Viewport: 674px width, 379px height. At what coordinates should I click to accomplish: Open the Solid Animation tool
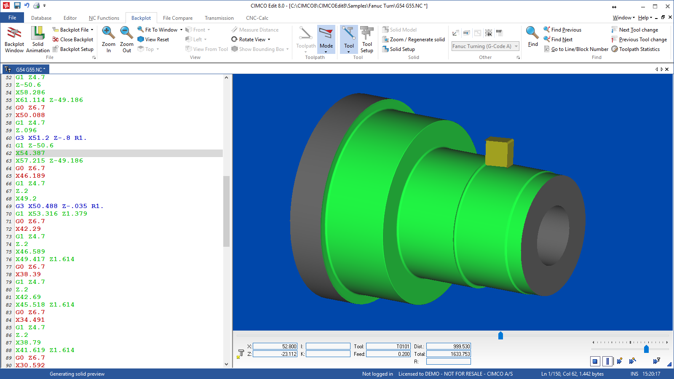(38, 39)
